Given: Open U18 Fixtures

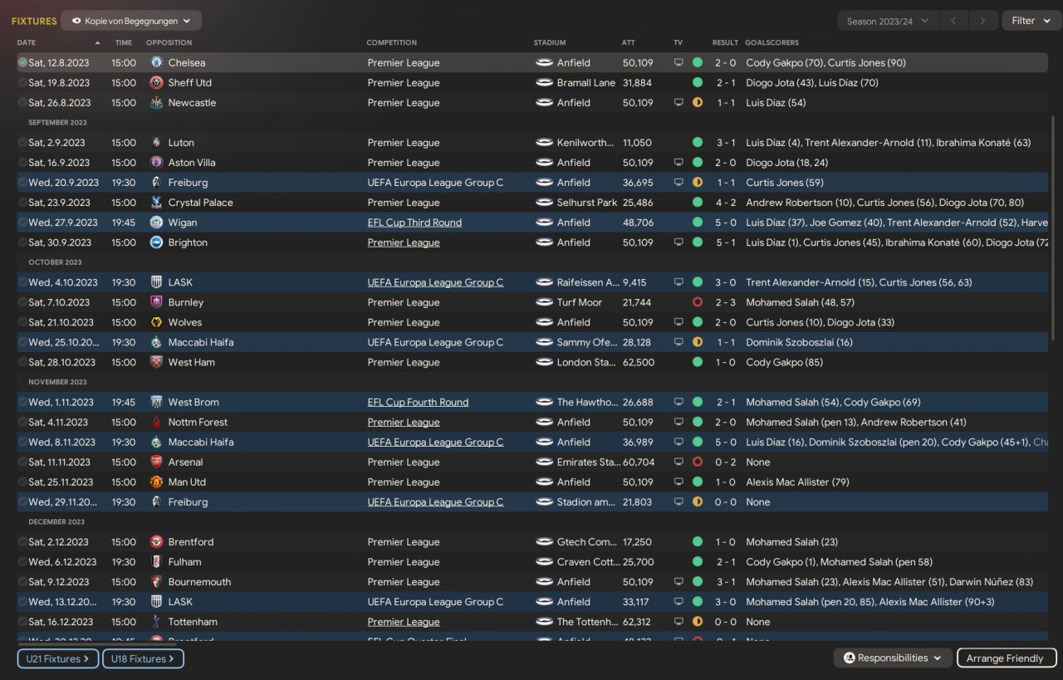Looking at the screenshot, I should coord(143,658).
